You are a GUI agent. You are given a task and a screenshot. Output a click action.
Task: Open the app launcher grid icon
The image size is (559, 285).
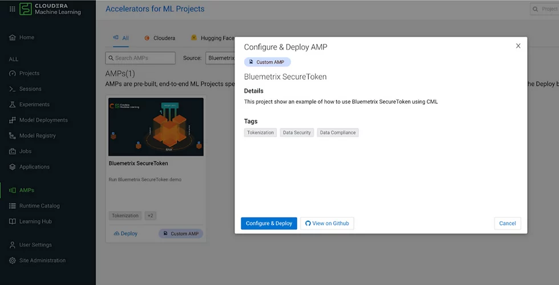[12, 9]
